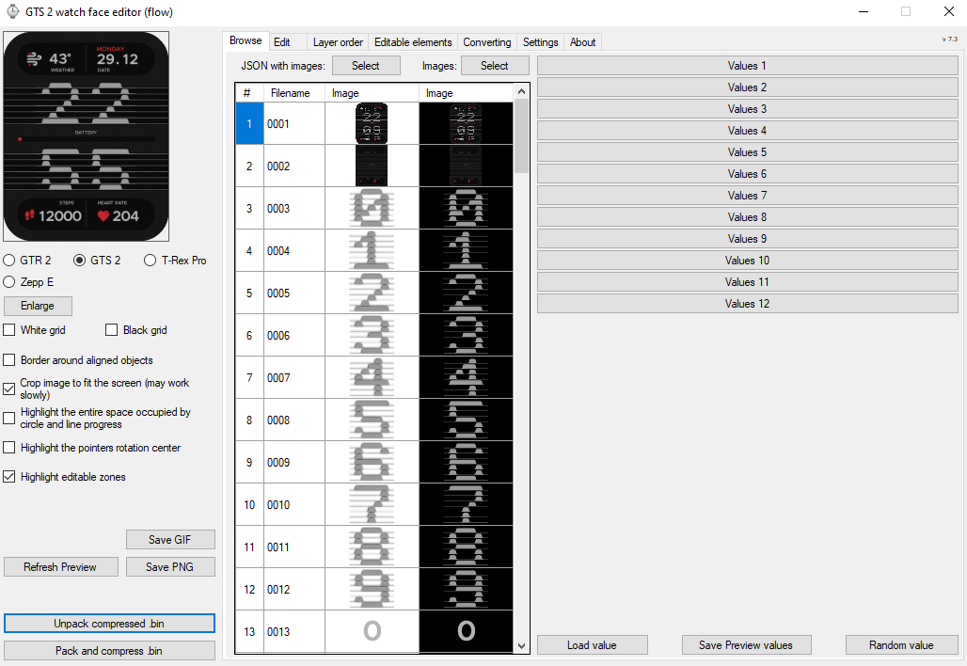
Task: Open the Settings tab
Action: (540, 42)
